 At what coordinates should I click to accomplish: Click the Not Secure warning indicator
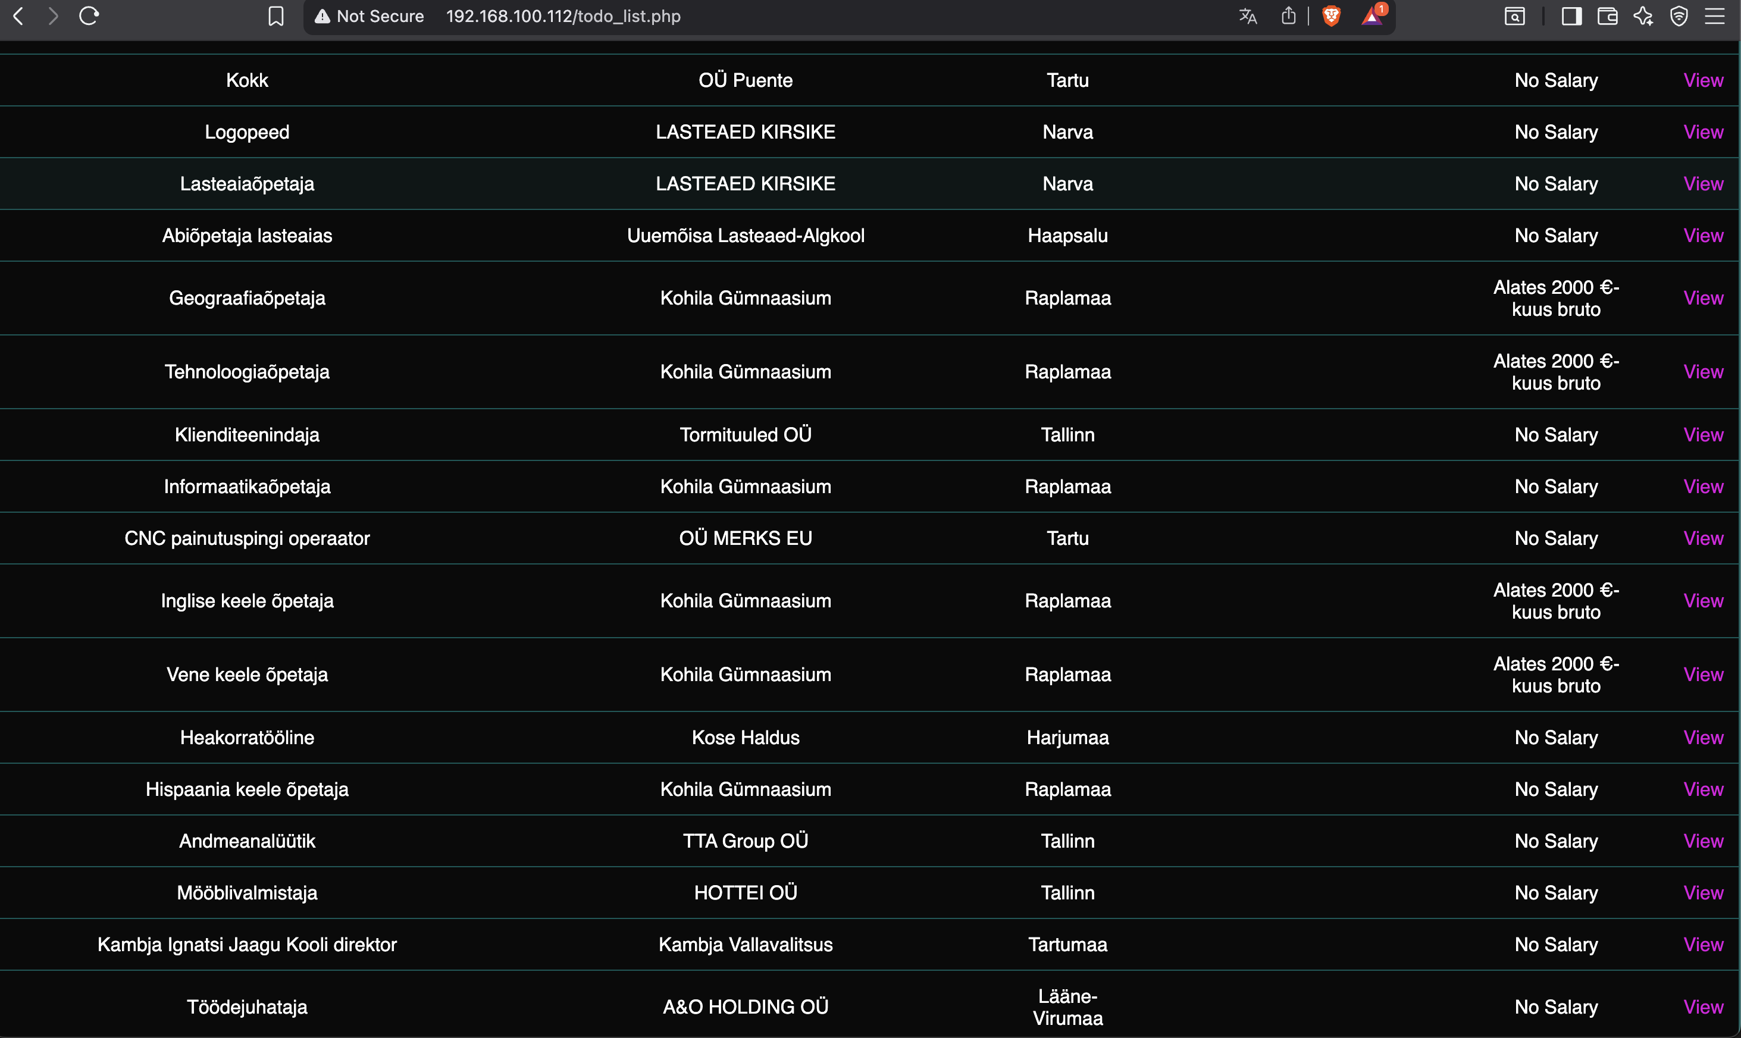coord(370,16)
